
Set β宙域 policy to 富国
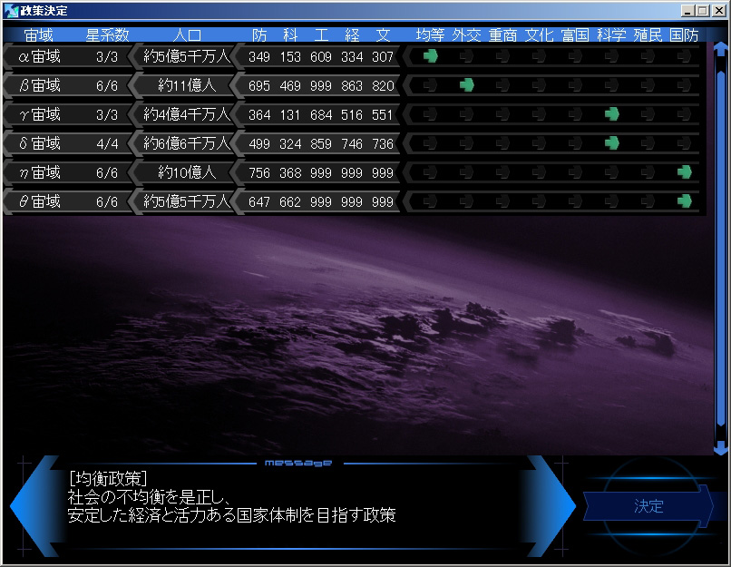(x=575, y=85)
